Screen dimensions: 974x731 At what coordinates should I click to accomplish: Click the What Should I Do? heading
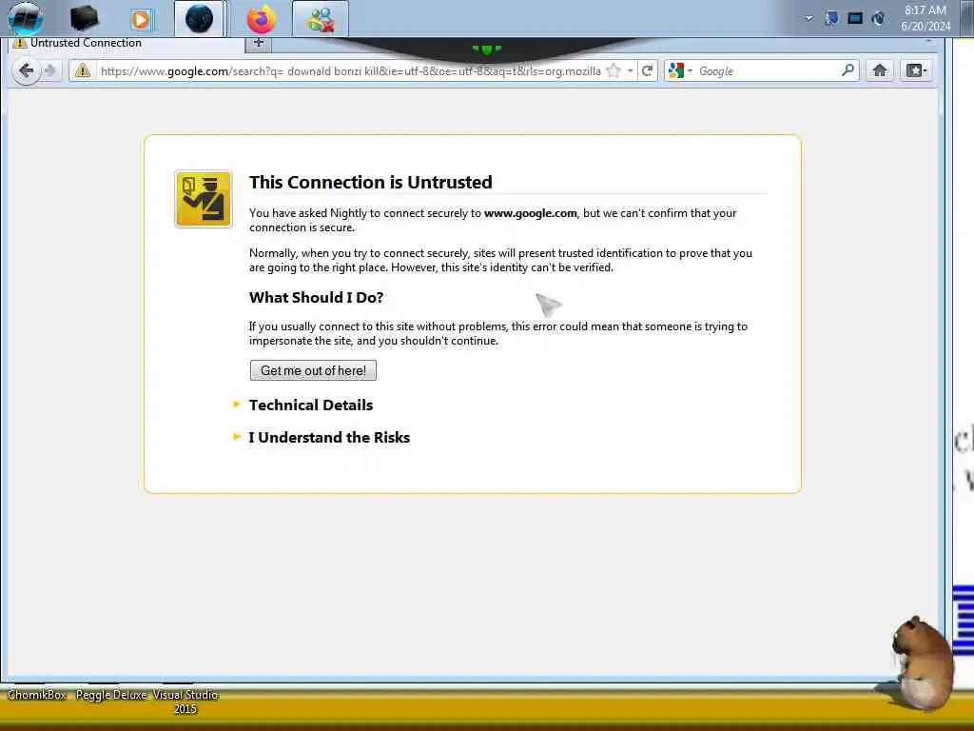[316, 297]
